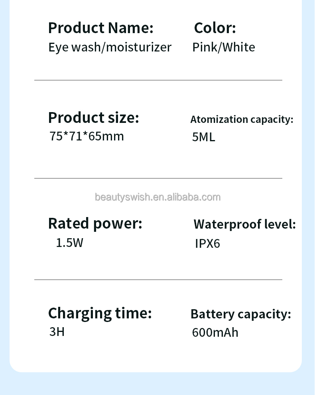Click the "Battery capacity:" heading
The height and width of the screenshot is (395, 315).
240,314
